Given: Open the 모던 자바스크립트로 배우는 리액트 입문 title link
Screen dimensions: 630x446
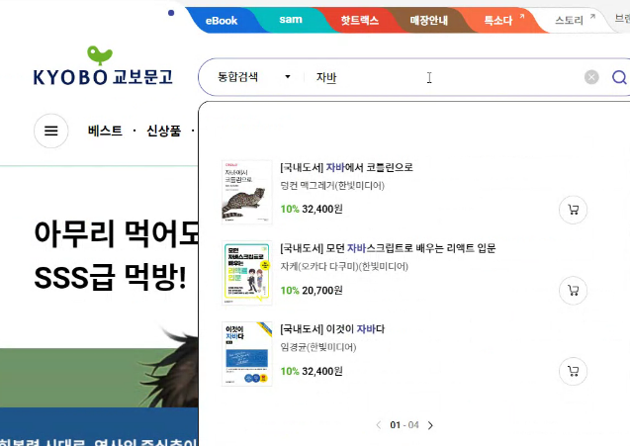Looking at the screenshot, I should (388, 248).
